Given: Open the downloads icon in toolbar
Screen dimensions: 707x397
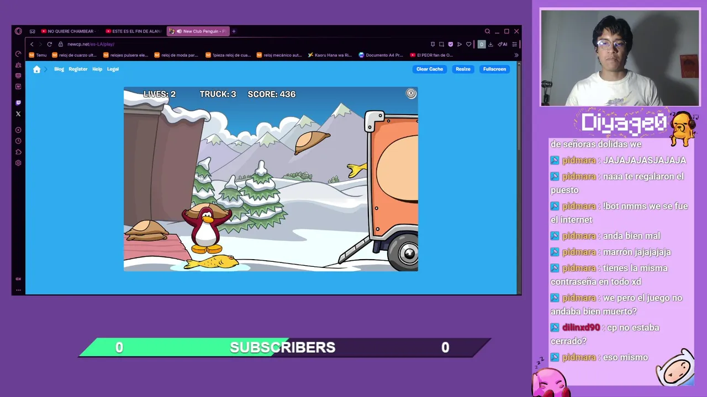Looking at the screenshot, I should point(490,44).
